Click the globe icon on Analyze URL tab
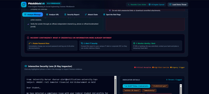Image resolution: width=209 pixels, height=94 pixels. click(47, 15)
